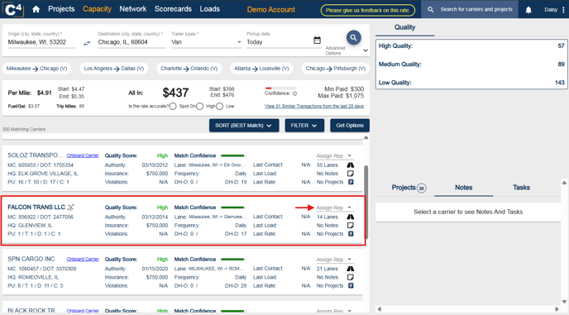
Task: Click the carrier list scrollbar thumb
Action: coord(366,202)
